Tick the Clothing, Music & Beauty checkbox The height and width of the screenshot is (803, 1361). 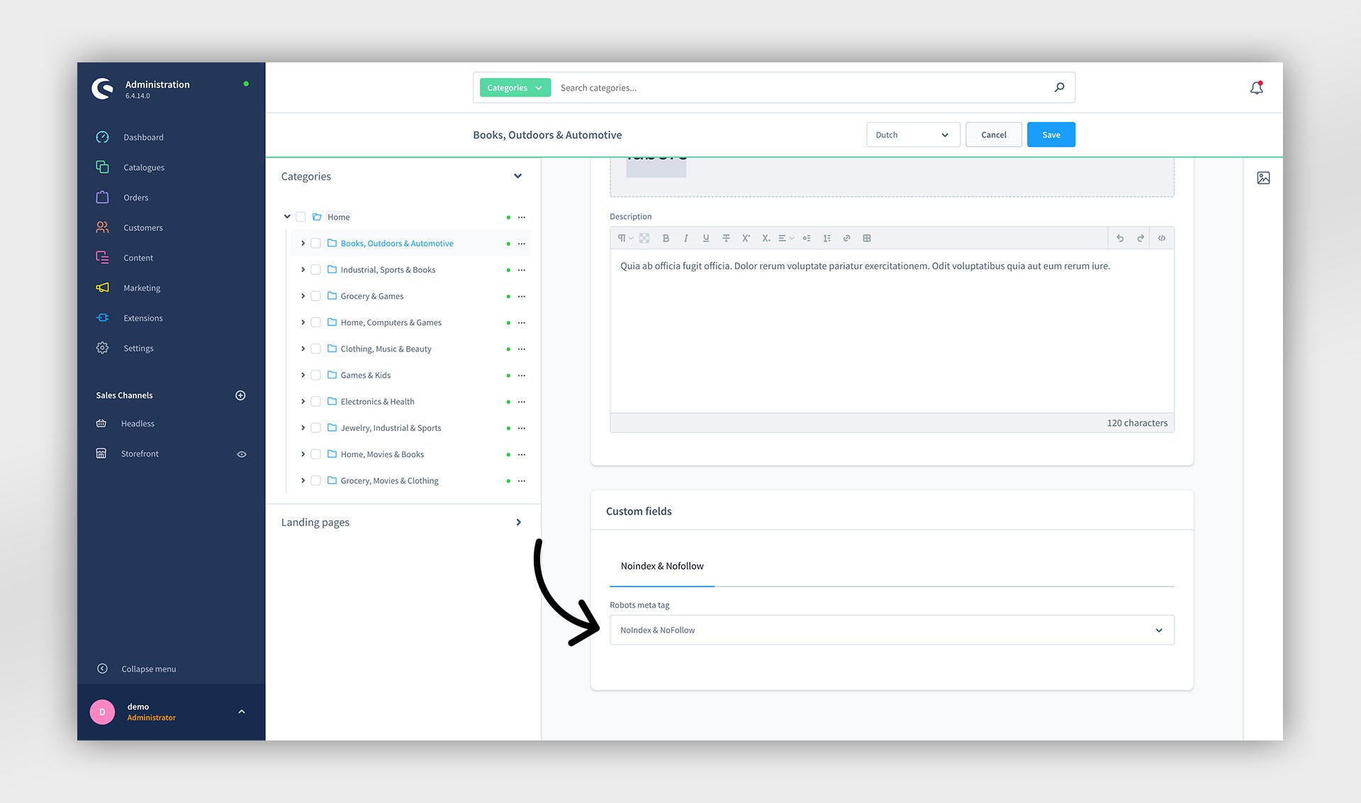click(x=316, y=349)
